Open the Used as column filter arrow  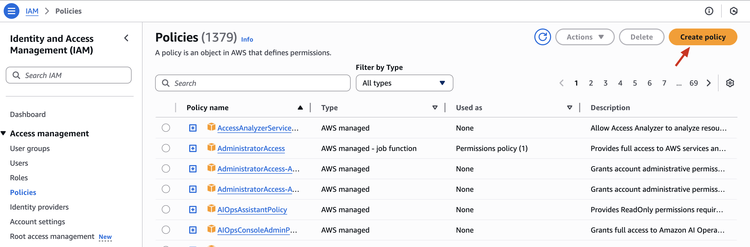point(569,108)
